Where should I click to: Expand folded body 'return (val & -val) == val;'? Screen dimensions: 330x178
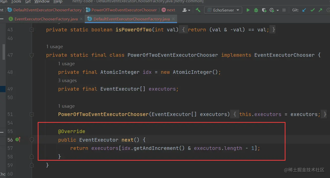(x=228, y=30)
